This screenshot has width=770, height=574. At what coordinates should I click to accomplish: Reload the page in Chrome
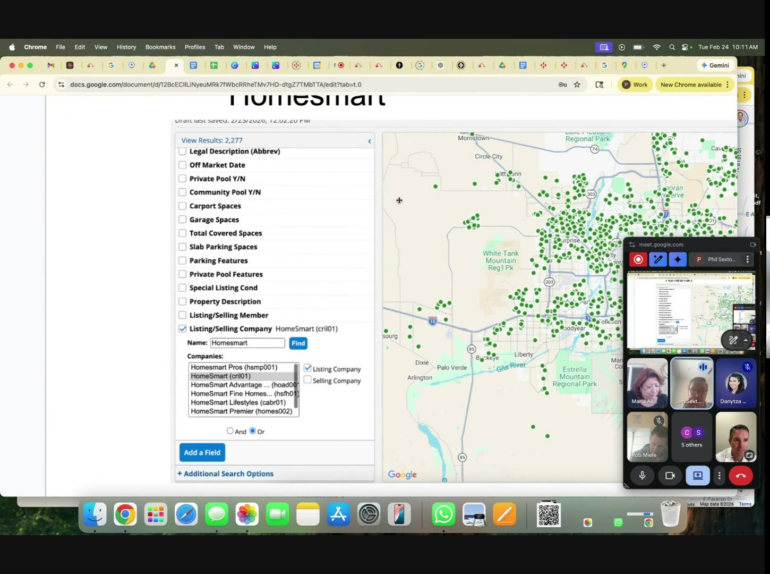point(42,85)
